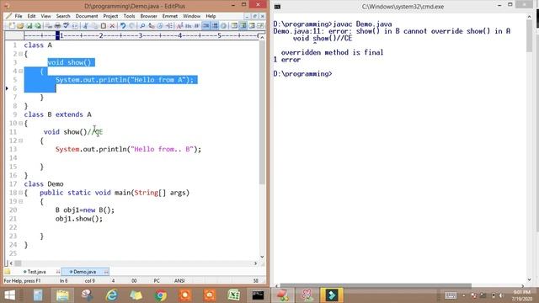Screen dimensions: 539x303
Task: Click the Open file folder icon
Action: pos(20,26)
